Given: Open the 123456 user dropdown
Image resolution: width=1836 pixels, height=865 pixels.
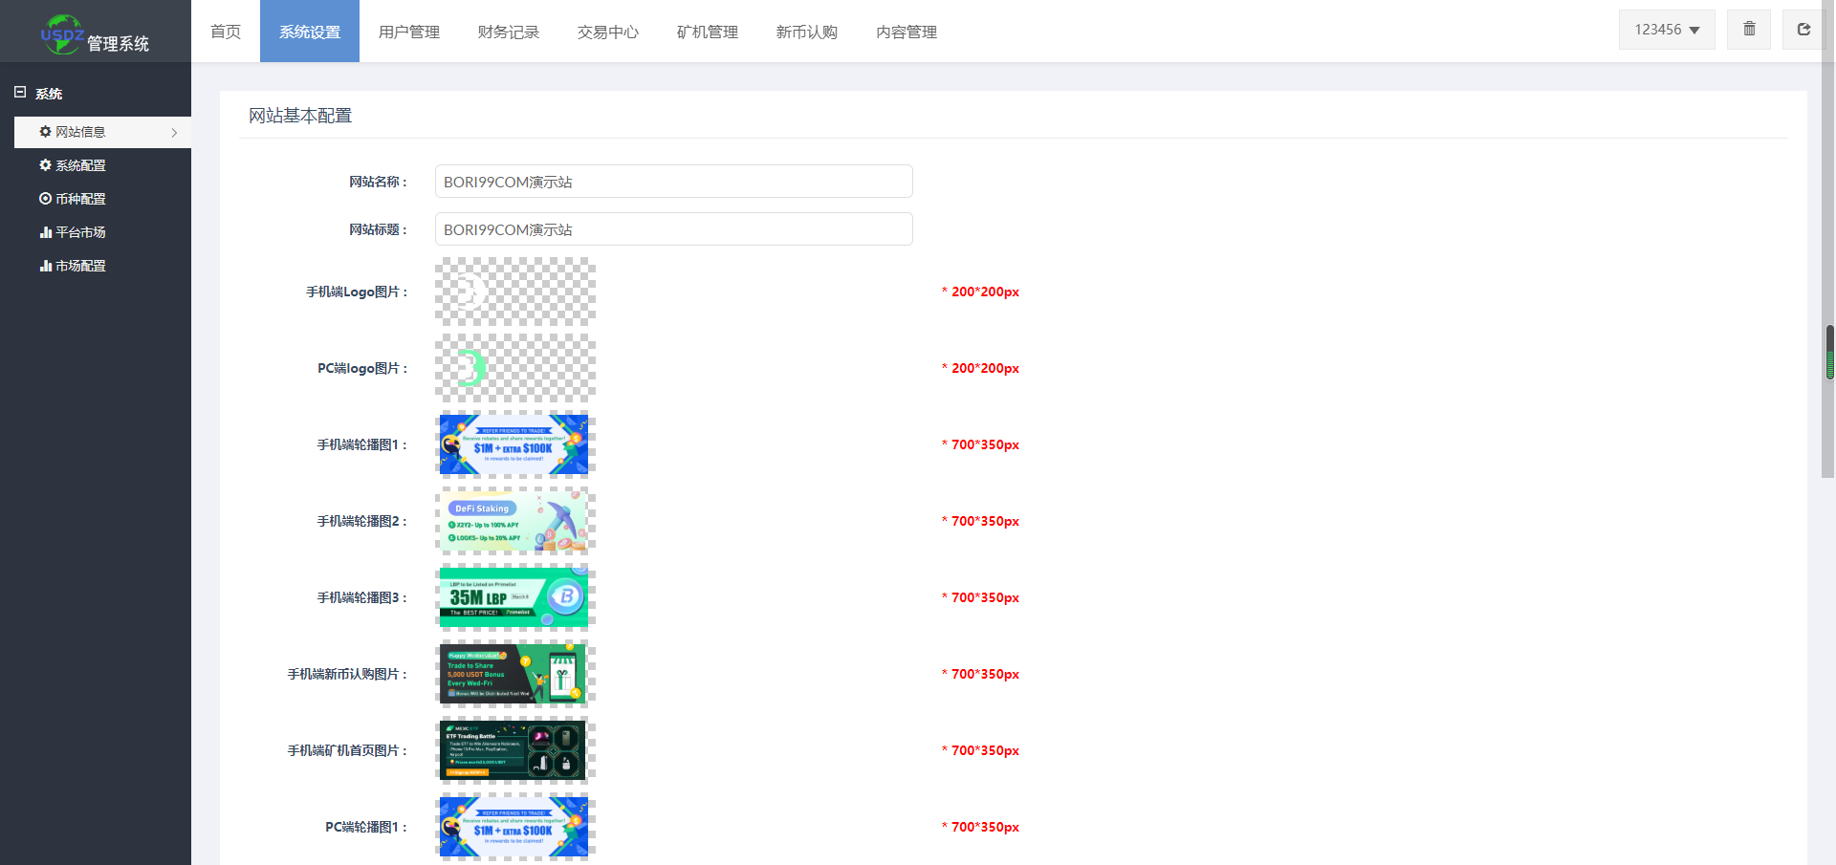Looking at the screenshot, I should [1667, 30].
